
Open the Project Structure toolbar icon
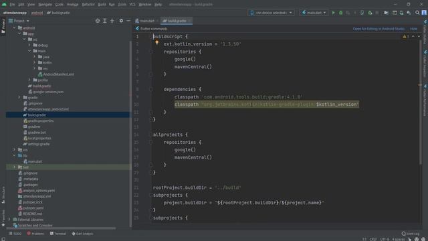[386, 13]
